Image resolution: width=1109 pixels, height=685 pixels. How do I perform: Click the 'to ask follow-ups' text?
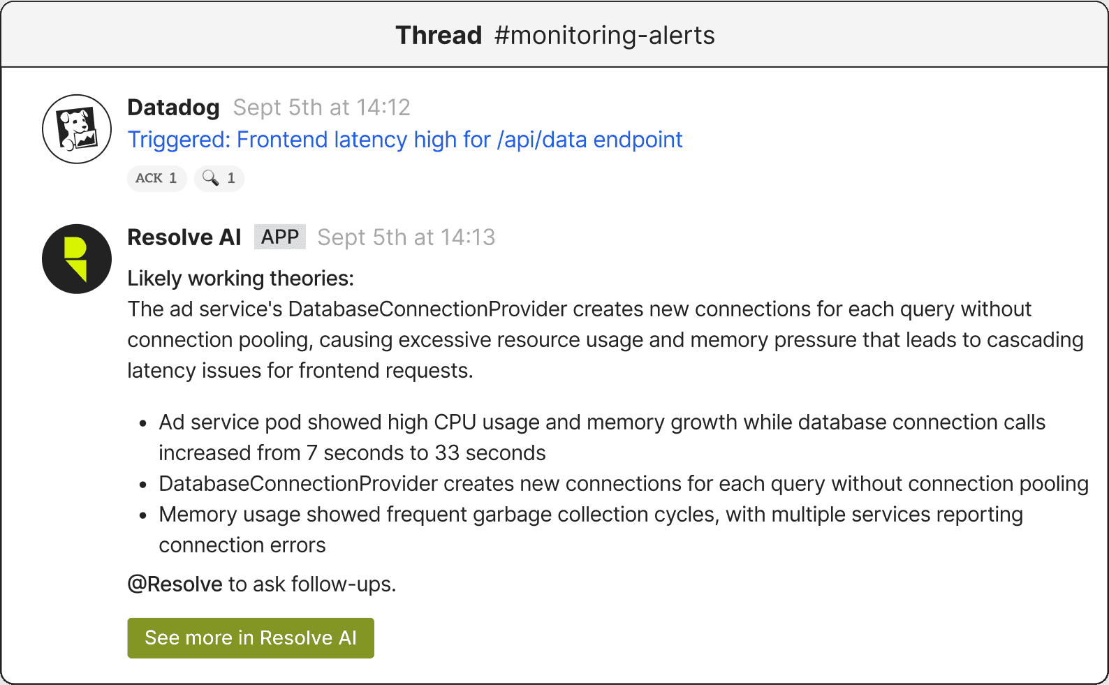pyautogui.click(x=311, y=584)
